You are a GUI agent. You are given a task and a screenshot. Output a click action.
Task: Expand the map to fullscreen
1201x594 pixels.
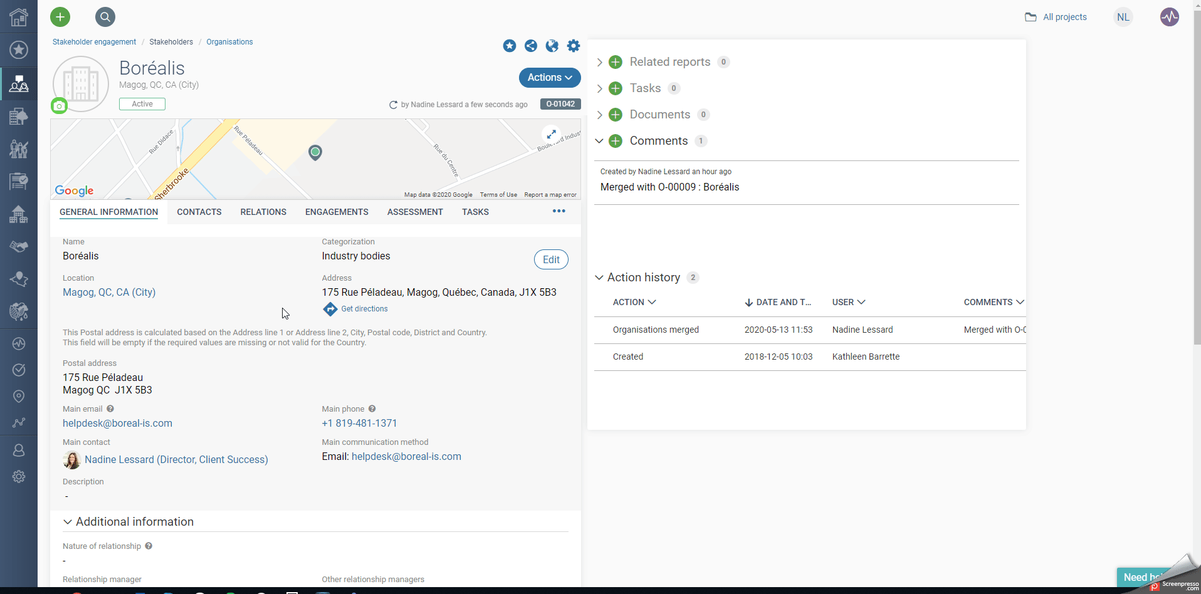[x=551, y=133]
